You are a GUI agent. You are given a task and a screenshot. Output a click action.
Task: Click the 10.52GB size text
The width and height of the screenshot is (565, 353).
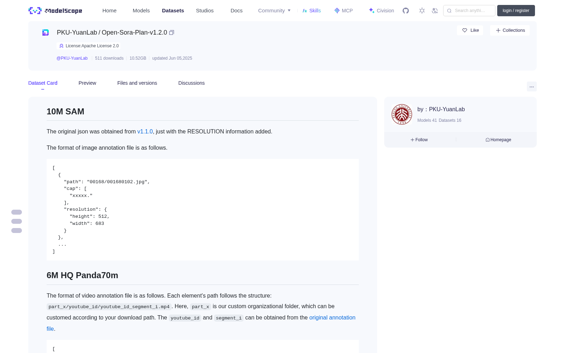pos(138,58)
